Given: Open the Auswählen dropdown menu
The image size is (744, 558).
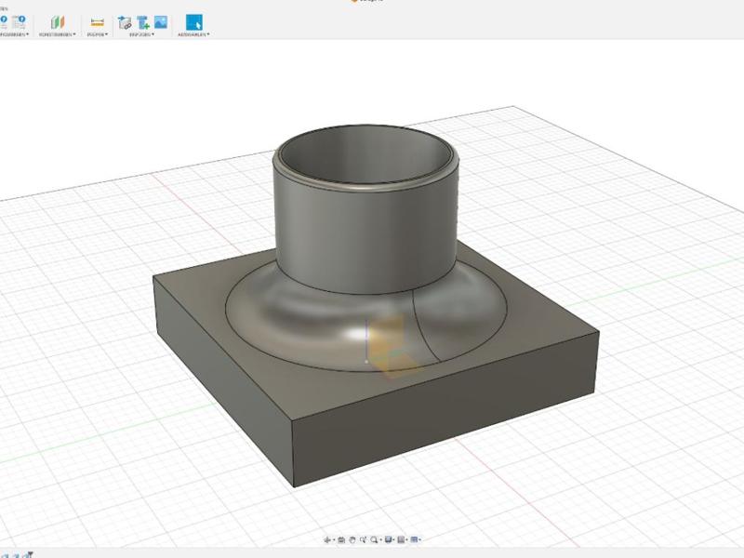Looking at the screenshot, I should pyautogui.click(x=193, y=34).
